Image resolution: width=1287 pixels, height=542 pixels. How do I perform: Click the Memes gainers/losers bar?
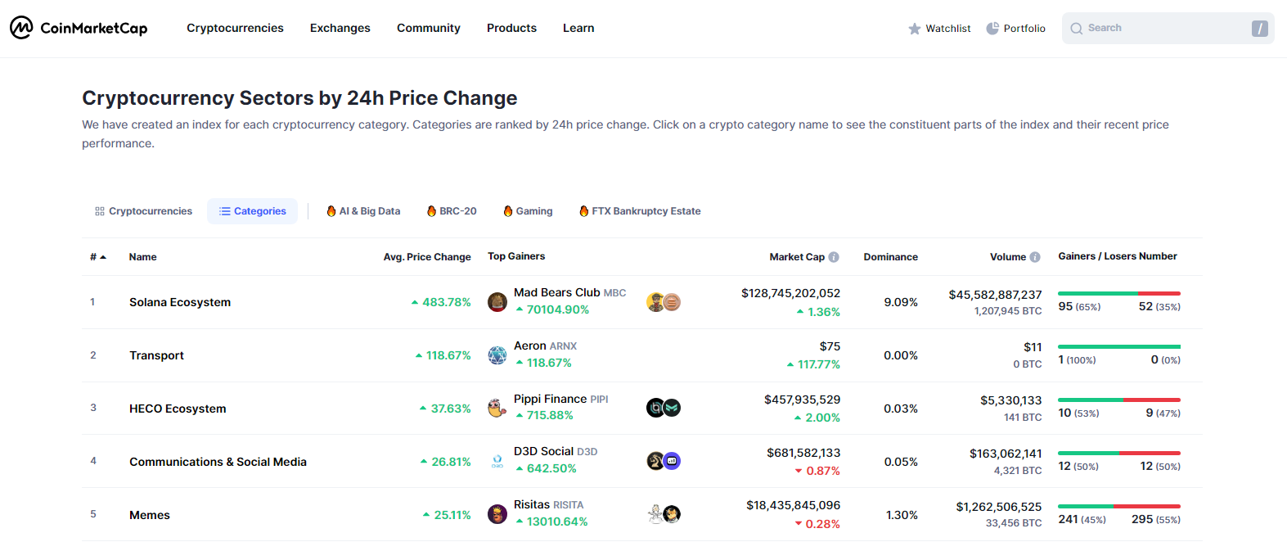click(1119, 506)
